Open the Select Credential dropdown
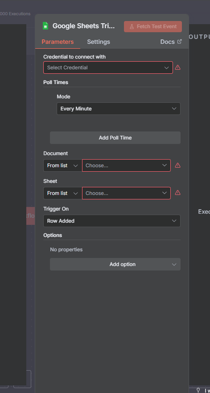210x393 pixels. (108, 68)
